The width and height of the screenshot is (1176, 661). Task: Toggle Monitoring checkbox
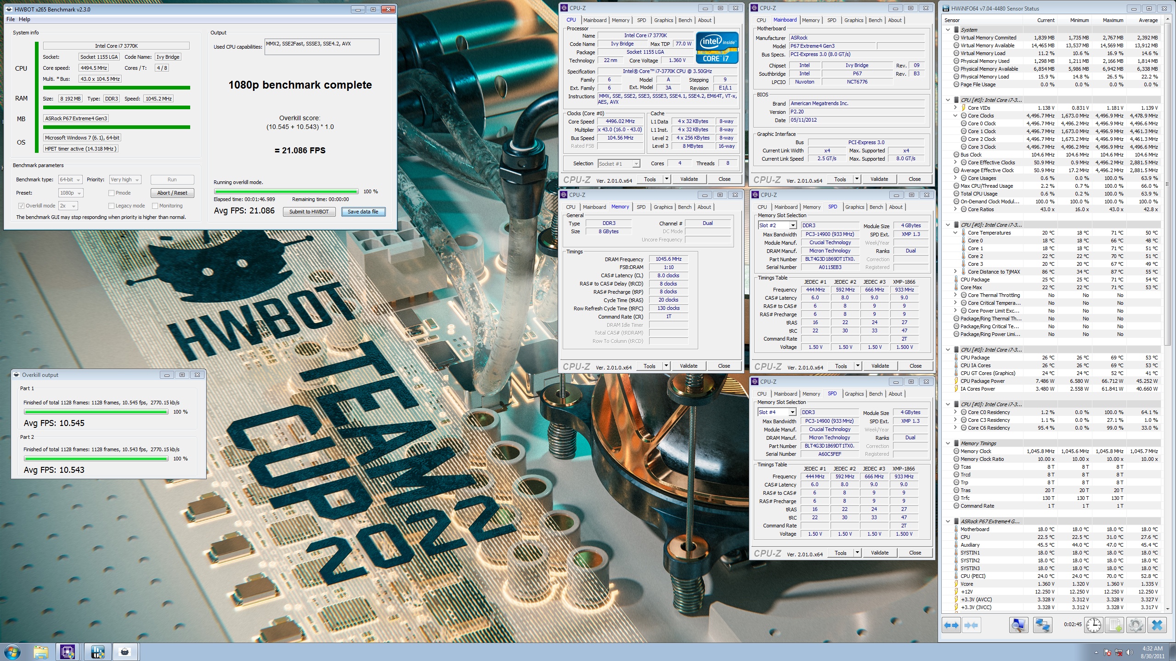click(x=155, y=206)
